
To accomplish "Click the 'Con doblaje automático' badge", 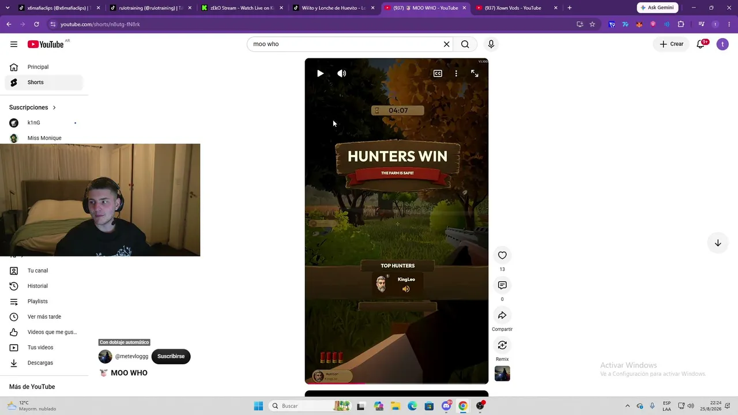I will click(125, 342).
